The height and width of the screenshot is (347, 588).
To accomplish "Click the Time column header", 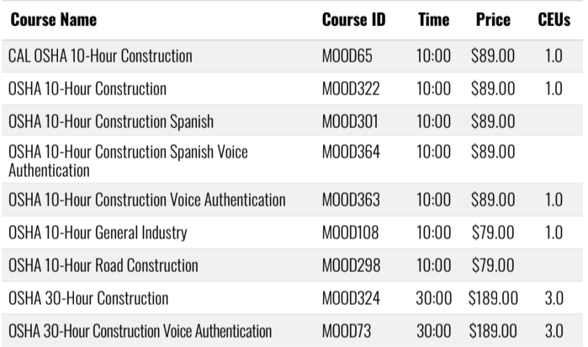I will (433, 19).
